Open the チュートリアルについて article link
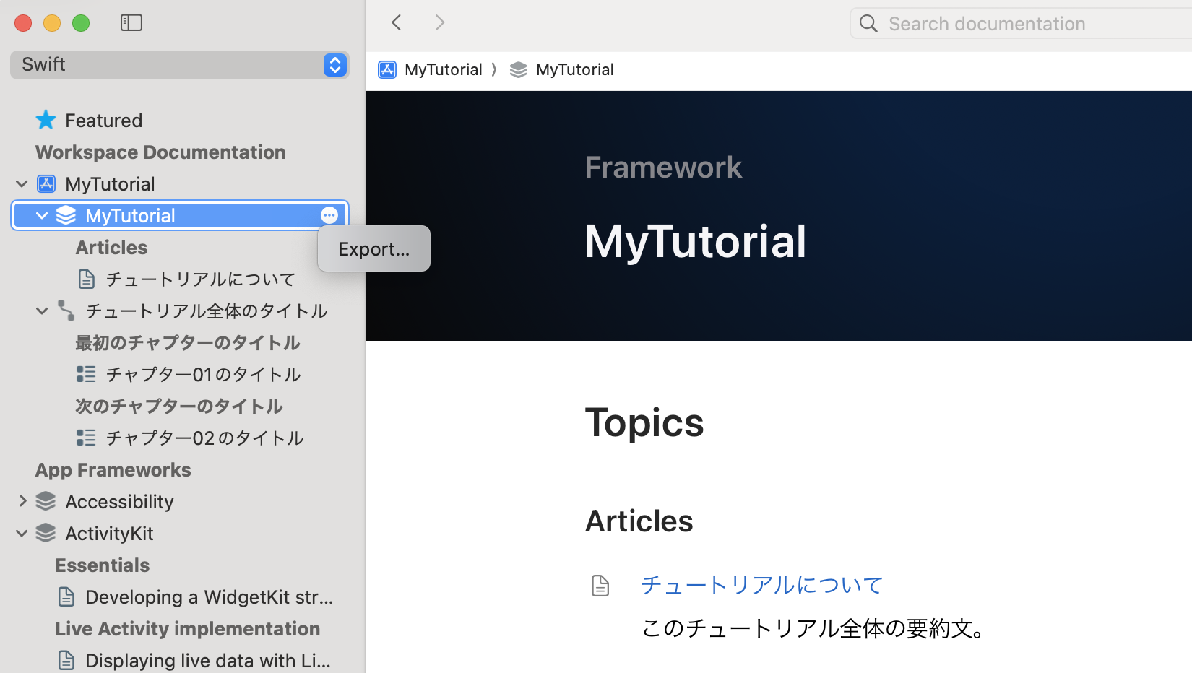1192x673 pixels. (761, 585)
